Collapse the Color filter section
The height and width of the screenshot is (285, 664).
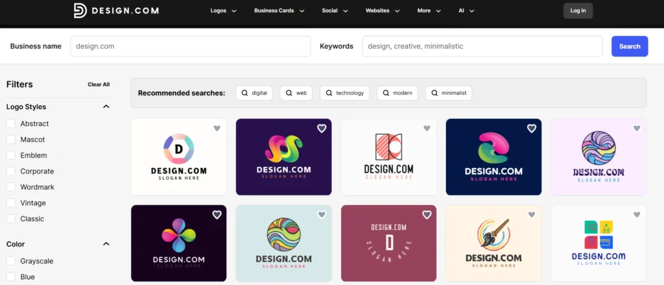pos(106,244)
